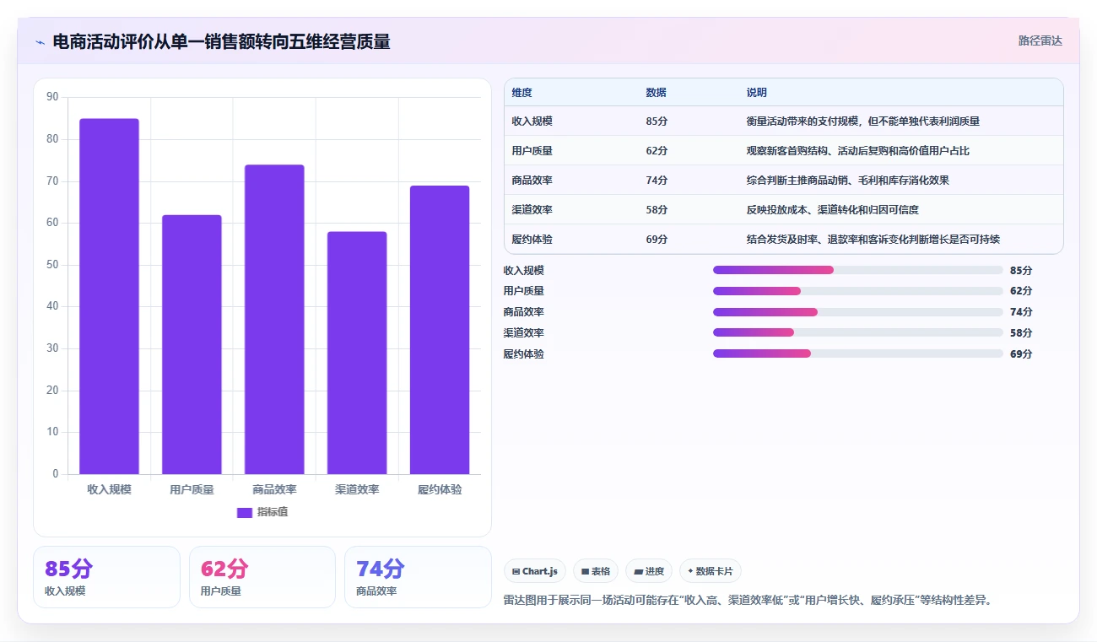Click the 85分 cell in the table
This screenshot has height=642, width=1097.
[657, 121]
